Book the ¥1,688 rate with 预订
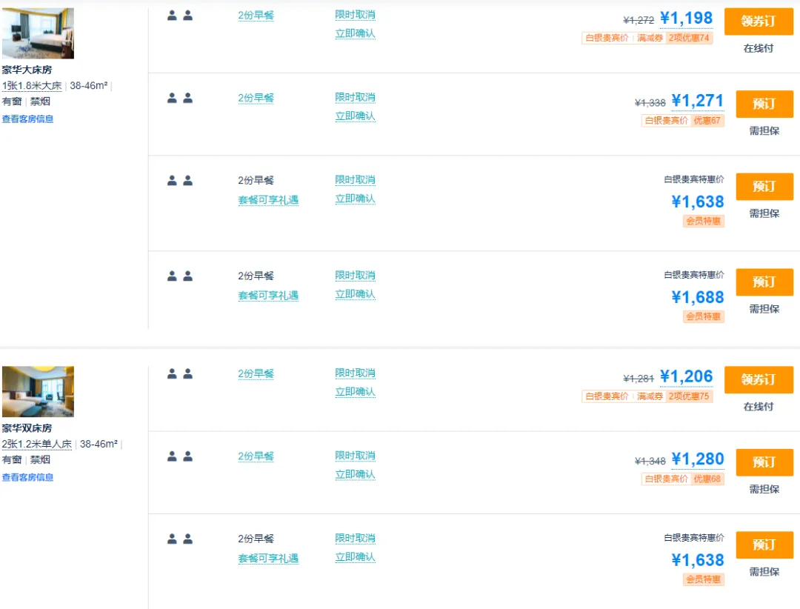This screenshot has width=800, height=609. [764, 282]
